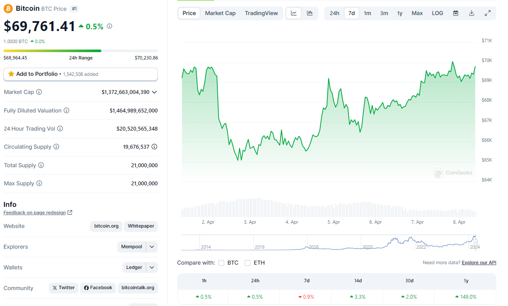The height and width of the screenshot is (306, 508).
Task: Click the 24 Hour Trading Vol info icon
Action: (x=60, y=128)
